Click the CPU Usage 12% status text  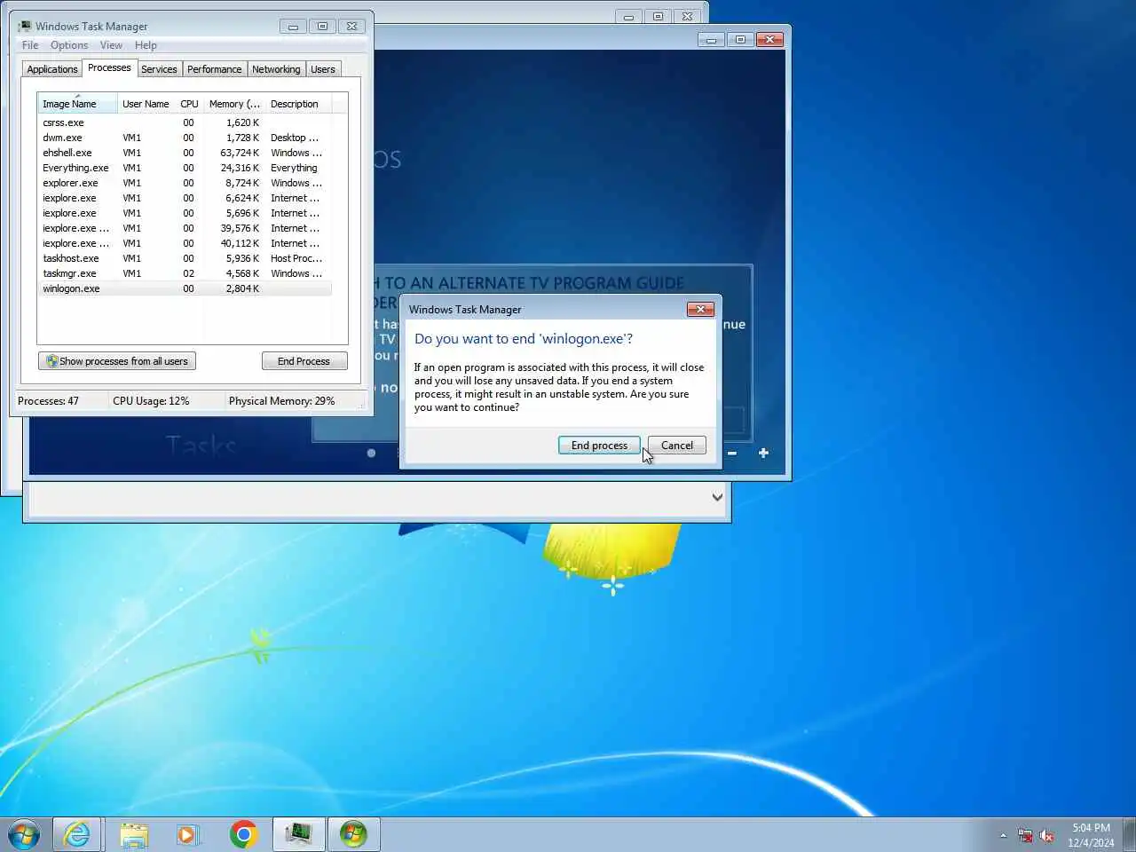click(151, 401)
